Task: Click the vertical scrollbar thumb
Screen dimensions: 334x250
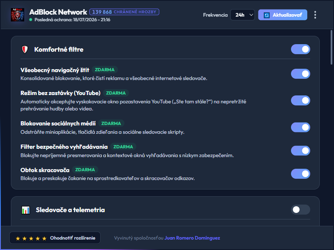Action: tap(331, 47)
